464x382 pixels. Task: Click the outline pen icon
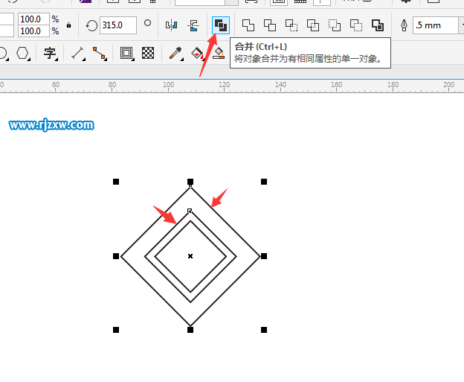point(404,25)
